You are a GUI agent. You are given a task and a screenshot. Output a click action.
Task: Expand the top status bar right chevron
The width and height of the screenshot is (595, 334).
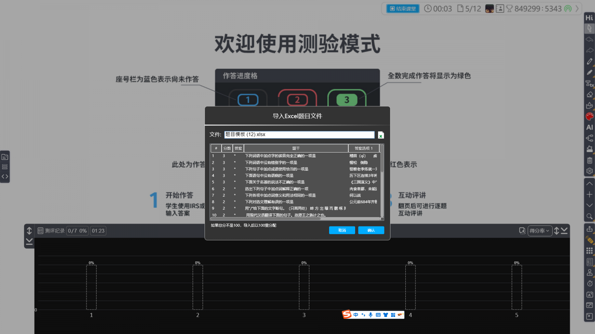click(577, 9)
